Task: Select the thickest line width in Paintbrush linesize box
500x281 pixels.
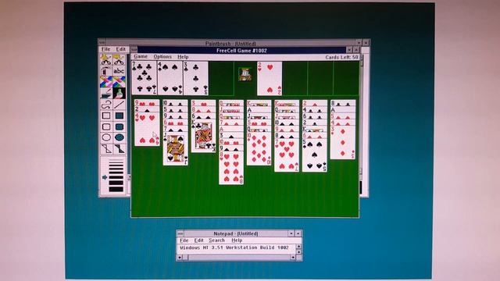Action: click(116, 189)
